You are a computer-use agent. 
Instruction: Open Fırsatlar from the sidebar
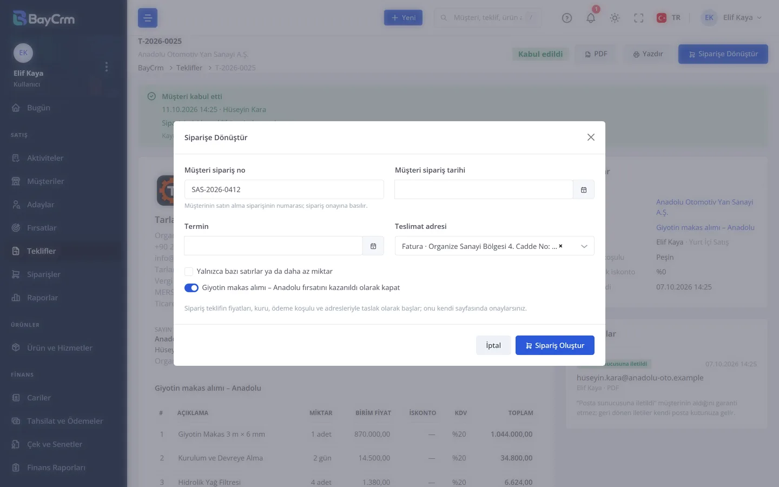pyautogui.click(x=63, y=228)
